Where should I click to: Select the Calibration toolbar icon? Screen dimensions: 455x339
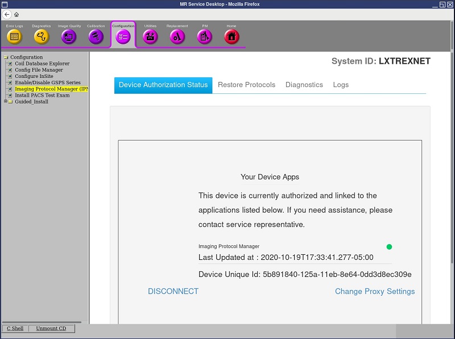point(96,36)
